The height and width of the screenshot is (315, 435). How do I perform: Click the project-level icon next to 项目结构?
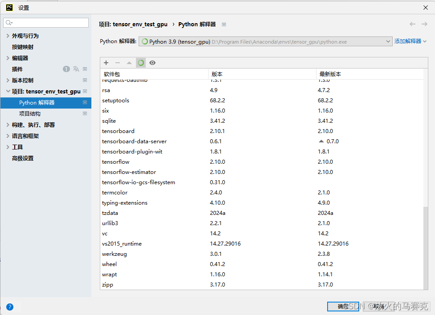tap(85, 113)
